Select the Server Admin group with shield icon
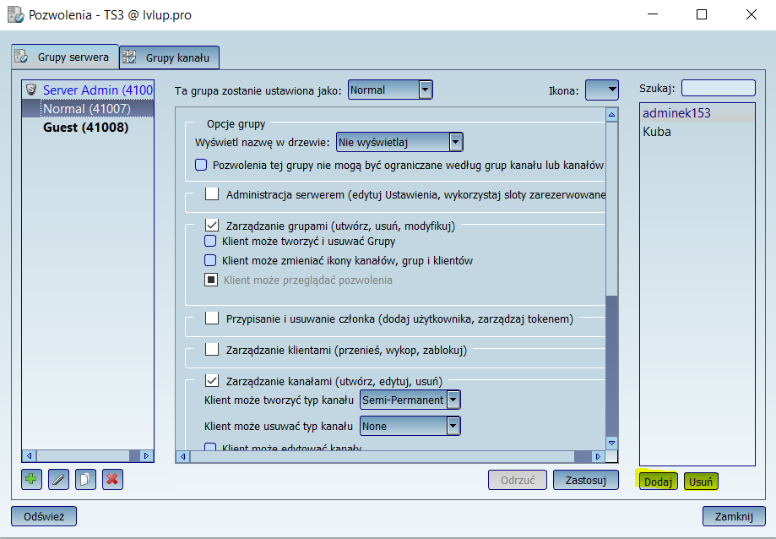776x539 pixels. (89, 90)
